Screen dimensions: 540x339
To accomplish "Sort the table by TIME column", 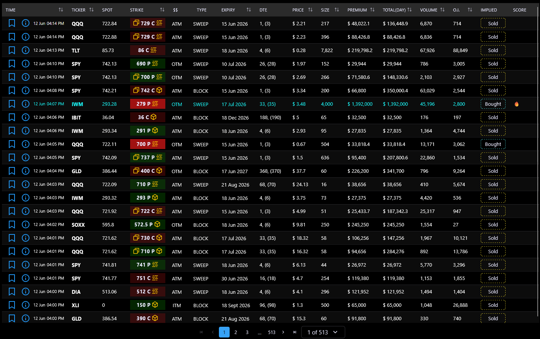I will (x=61, y=10).
